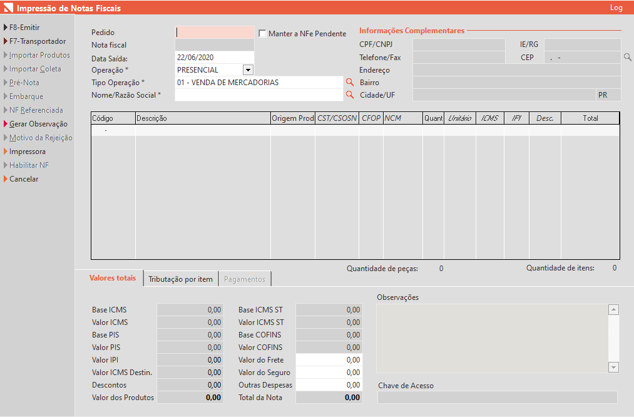Screen dimensions: 634x417
Task: Click the Unitário column header
Action: [x=460, y=118]
